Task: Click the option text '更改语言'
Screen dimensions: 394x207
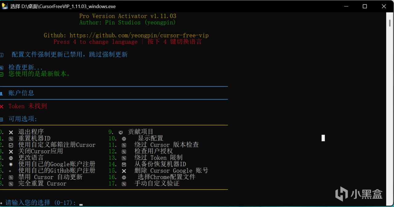Action: [31, 158]
